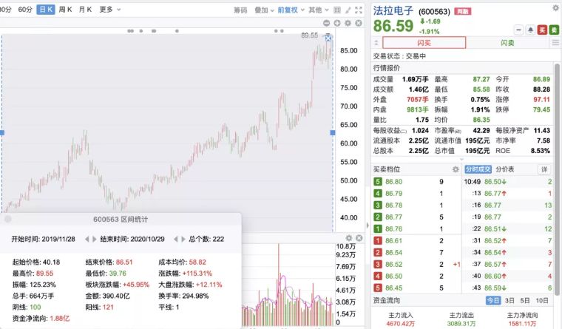This screenshot has height=329, width=562.
Task: Toggle side panel with divider arrow
Action: [x=368, y=225]
